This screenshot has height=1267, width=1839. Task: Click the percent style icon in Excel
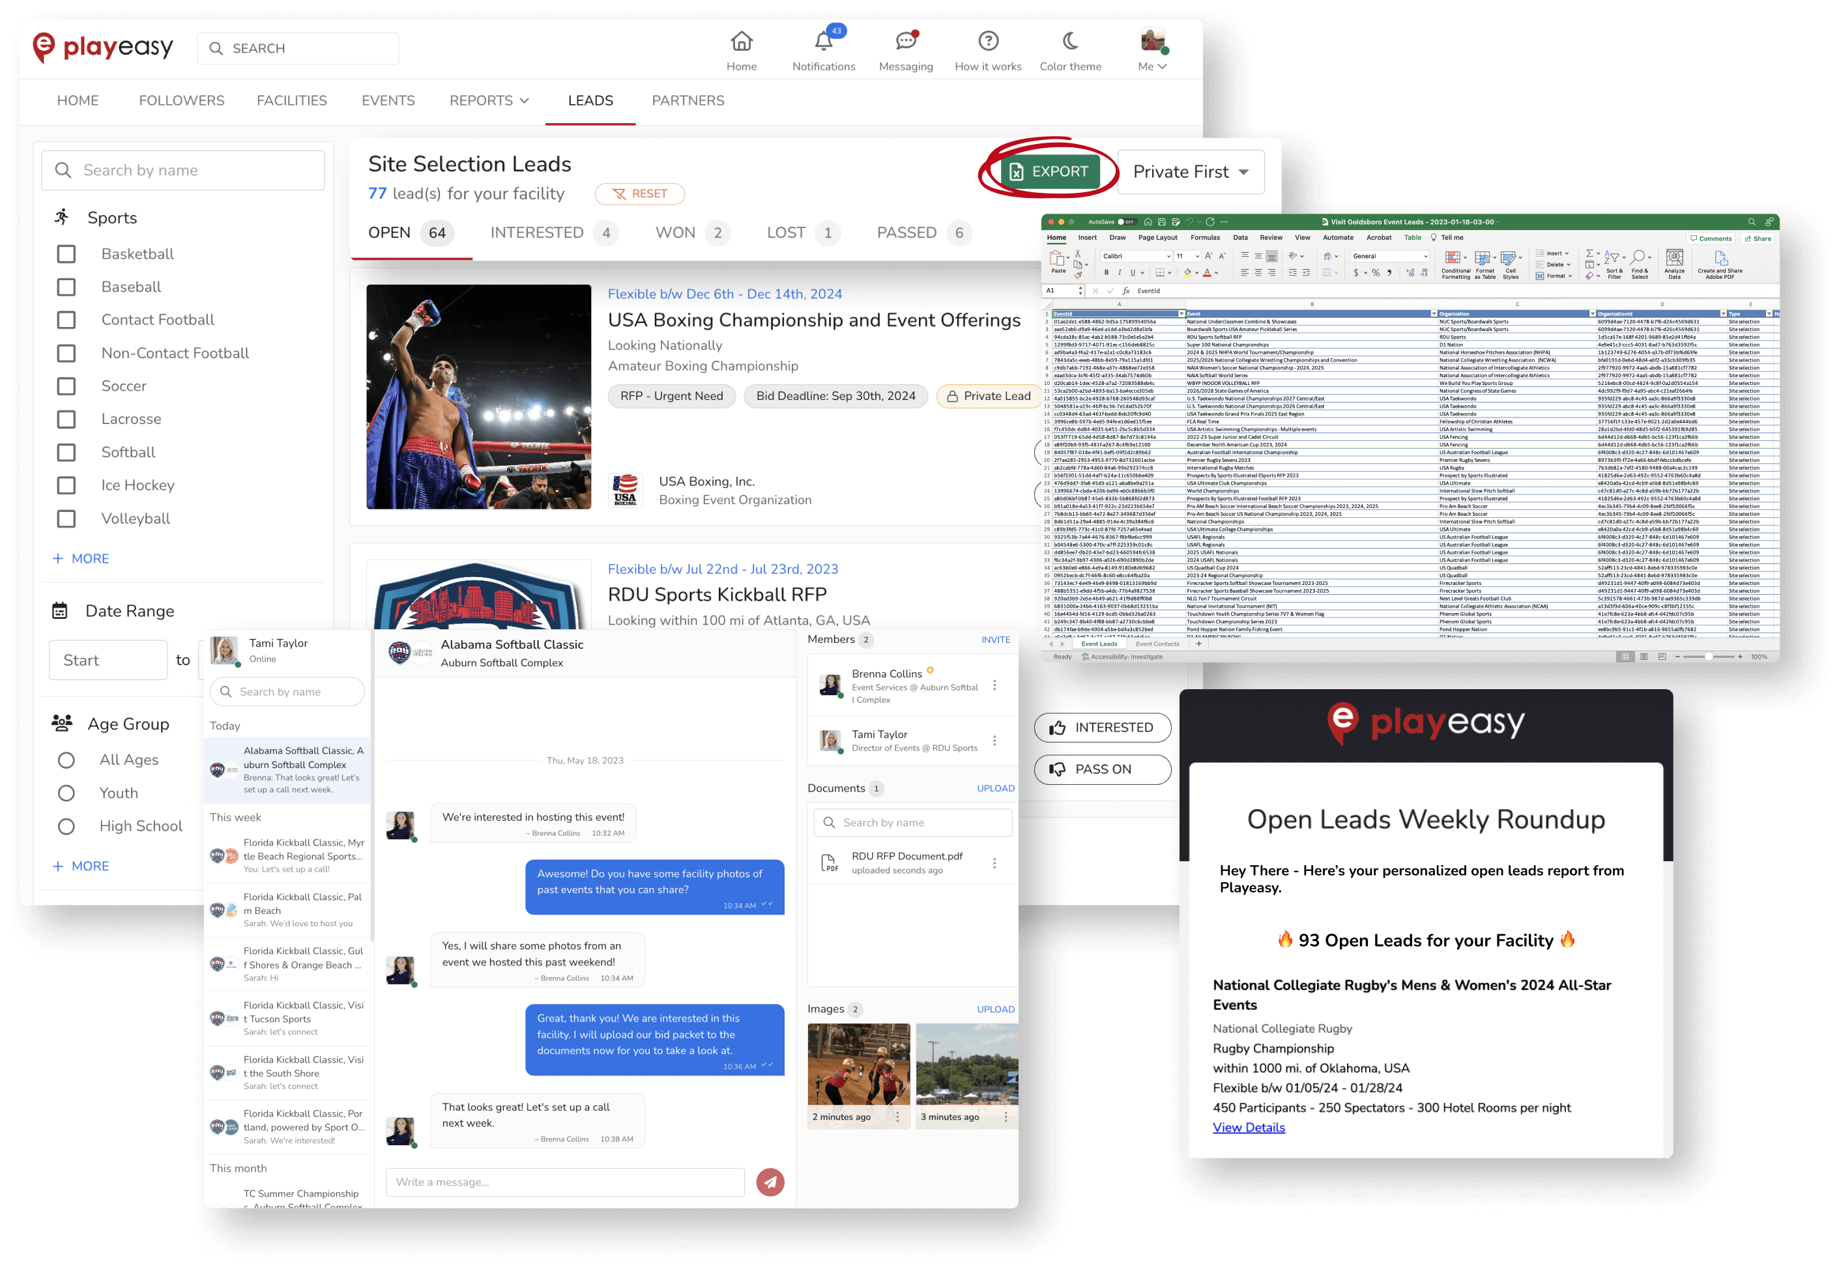(1375, 272)
